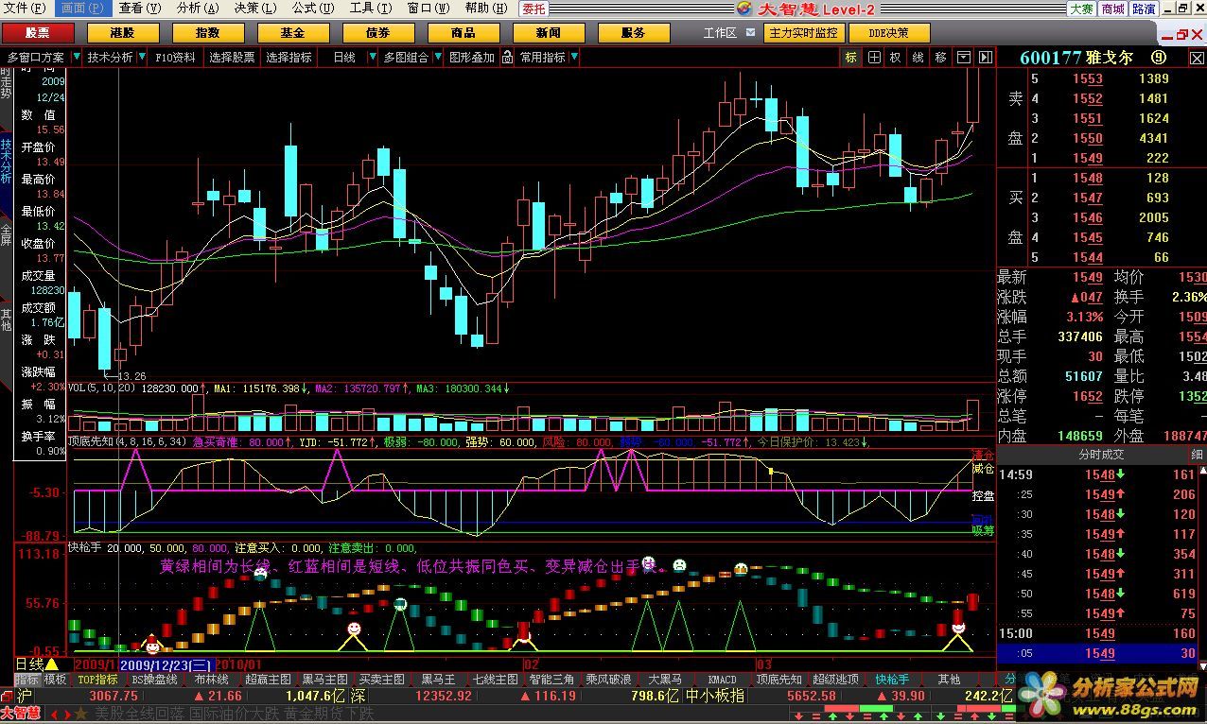Expand the 多图组合 dropdown arrow
1207x724 pixels.
pos(437,58)
